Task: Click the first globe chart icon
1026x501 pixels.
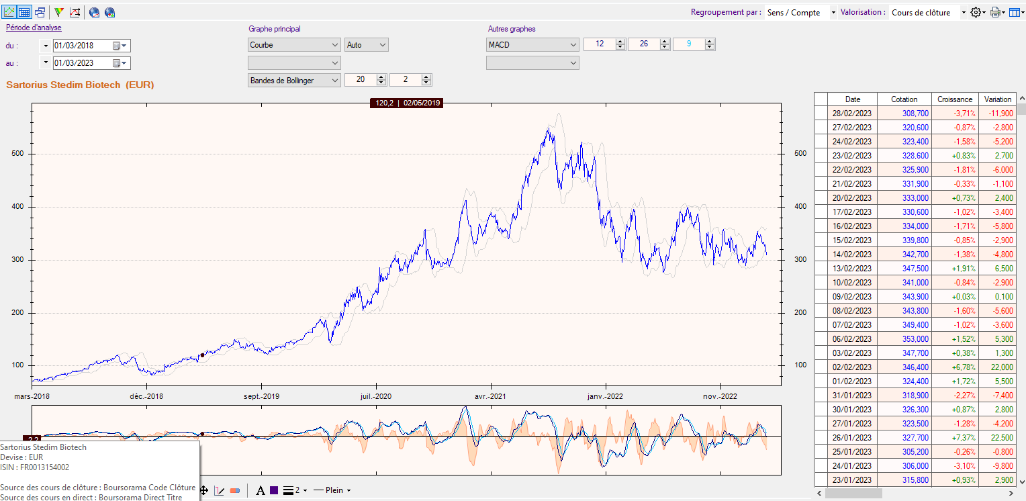Action: tap(94, 12)
